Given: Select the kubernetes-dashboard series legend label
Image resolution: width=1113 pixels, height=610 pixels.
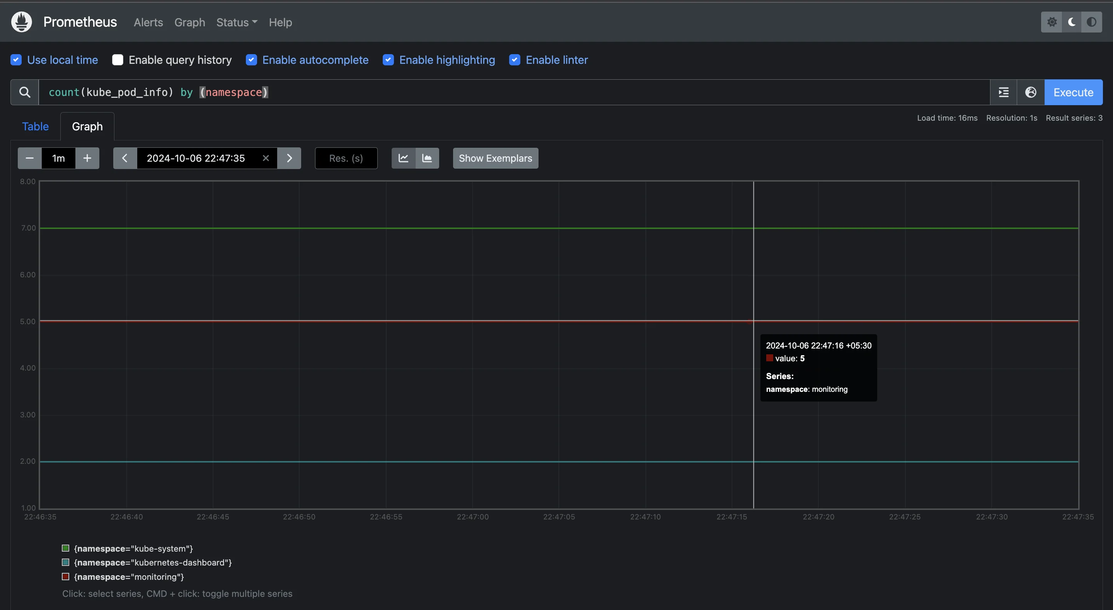Looking at the screenshot, I should (x=153, y=562).
